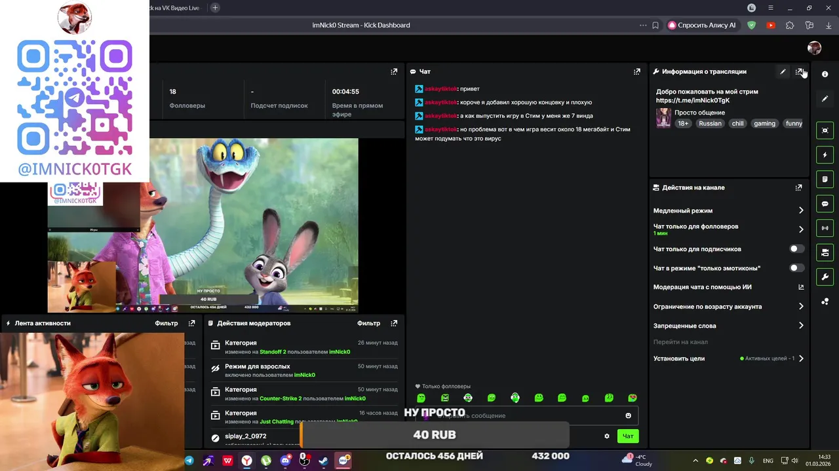Select the gaming tag
Screen dimensions: 839x471
pos(764,124)
